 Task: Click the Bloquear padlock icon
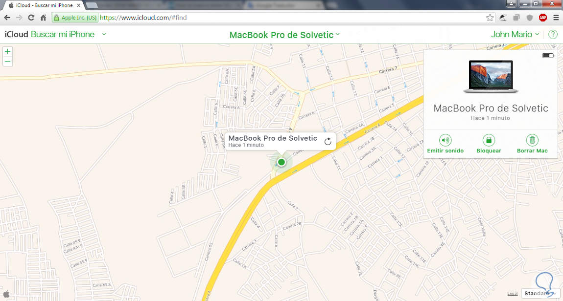click(489, 140)
